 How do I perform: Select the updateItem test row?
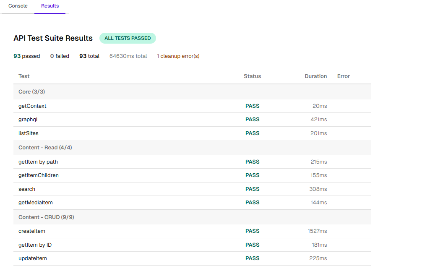[x=32, y=258]
